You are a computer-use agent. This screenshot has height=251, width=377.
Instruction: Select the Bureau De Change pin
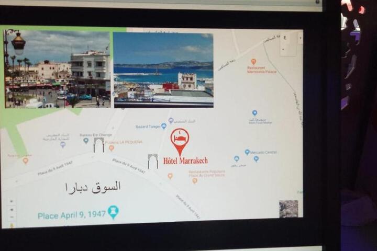click(x=86, y=141)
